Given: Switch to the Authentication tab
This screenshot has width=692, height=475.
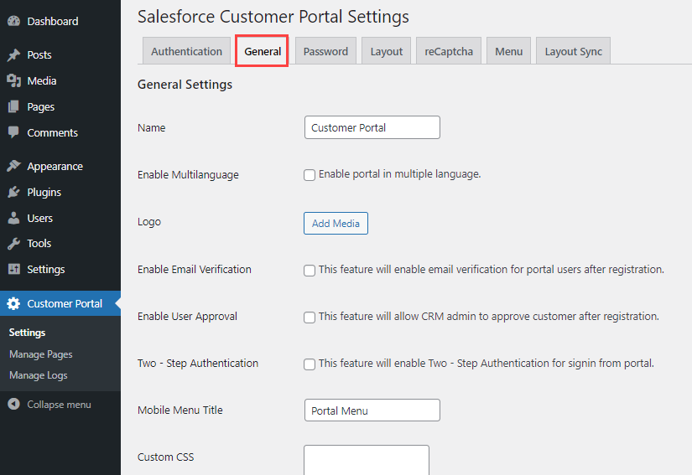Looking at the screenshot, I should 186,51.
